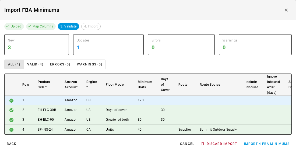Click the SF-INS-24 SKU cell
296x153 pixels.
45,130
